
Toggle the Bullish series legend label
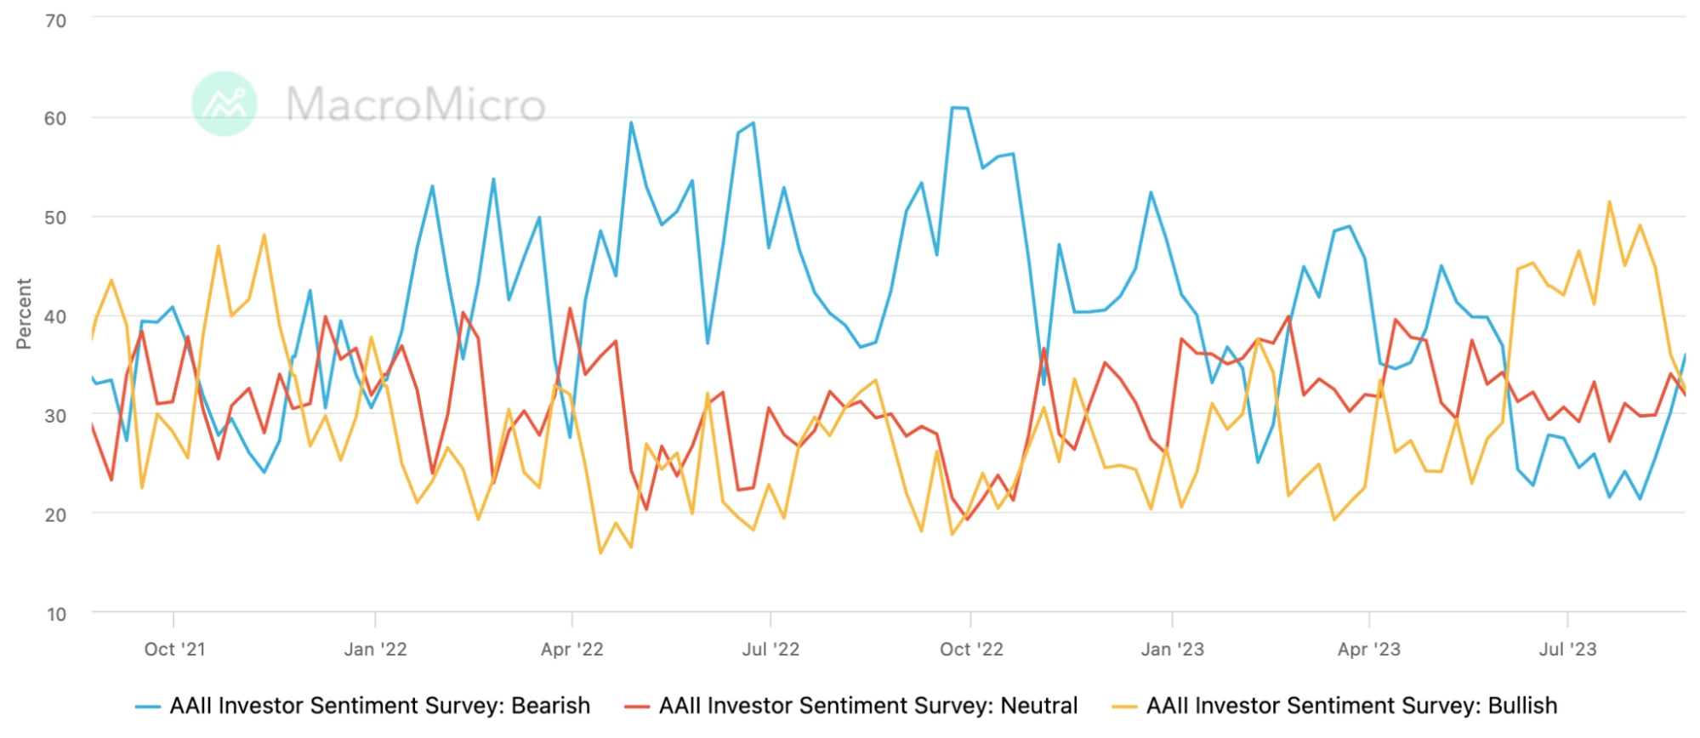tap(1351, 706)
